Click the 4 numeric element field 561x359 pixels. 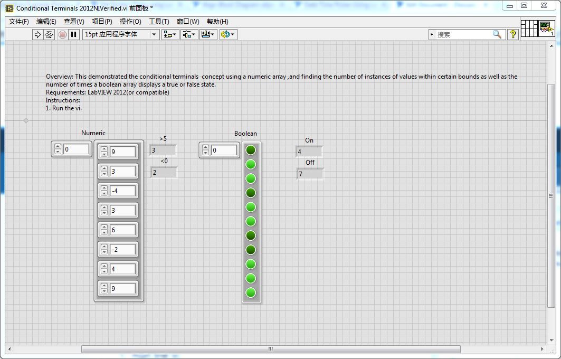tap(123, 269)
